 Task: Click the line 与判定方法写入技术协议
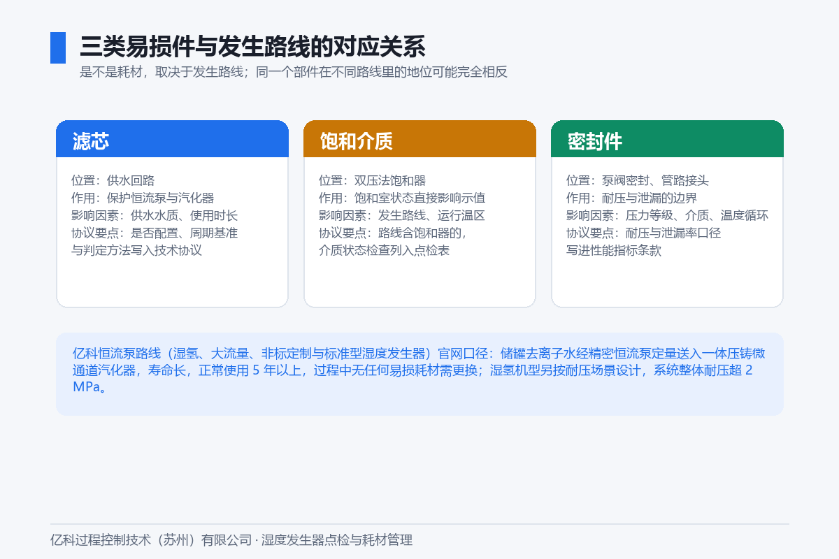[136, 250]
